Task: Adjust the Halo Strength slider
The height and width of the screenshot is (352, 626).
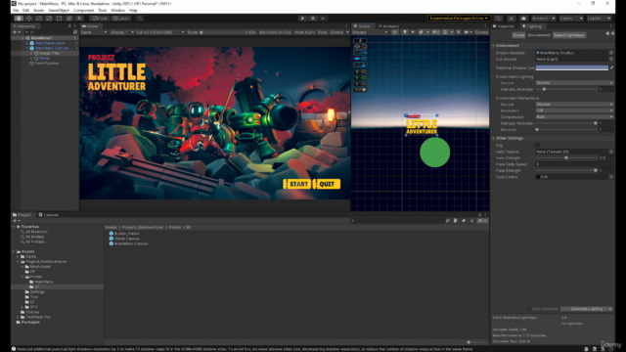Action: pyautogui.click(x=566, y=158)
